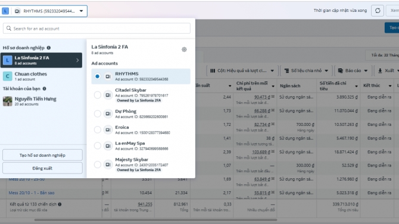Click magnifier icon in search box
Image resolution: width=399 pixels, height=224 pixels.
[x=9, y=29]
